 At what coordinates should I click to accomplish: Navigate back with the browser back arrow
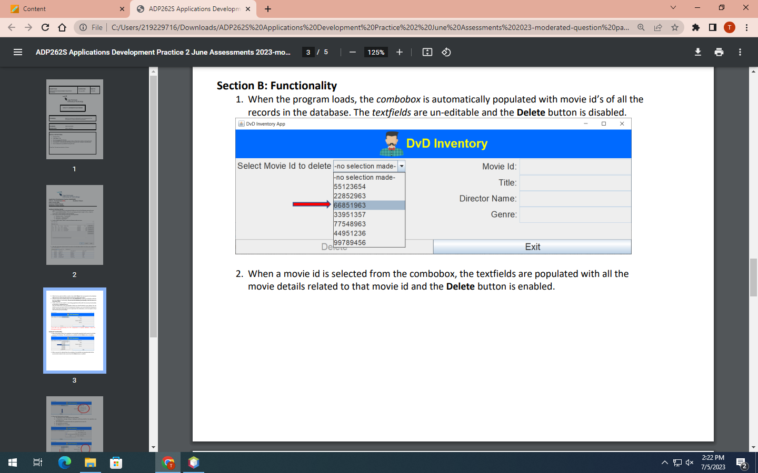pos(12,26)
